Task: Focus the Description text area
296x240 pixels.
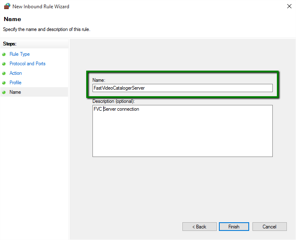Action: coord(182,131)
